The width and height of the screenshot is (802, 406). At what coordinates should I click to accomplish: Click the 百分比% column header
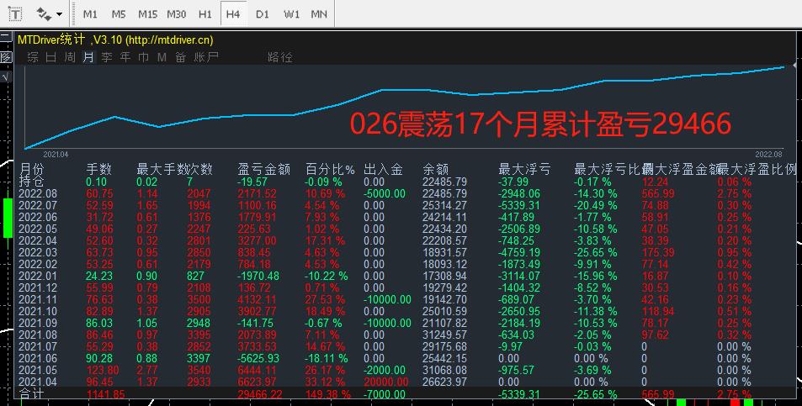tap(330, 169)
